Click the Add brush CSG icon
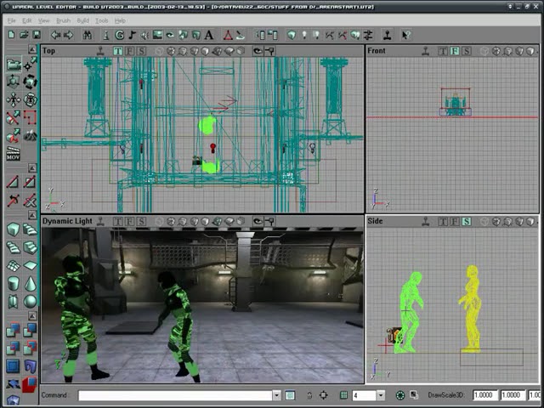The width and height of the screenshot is (544, 408). pos(14,331)
